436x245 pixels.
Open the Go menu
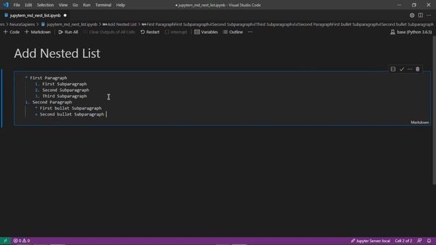tap(75, 5)
